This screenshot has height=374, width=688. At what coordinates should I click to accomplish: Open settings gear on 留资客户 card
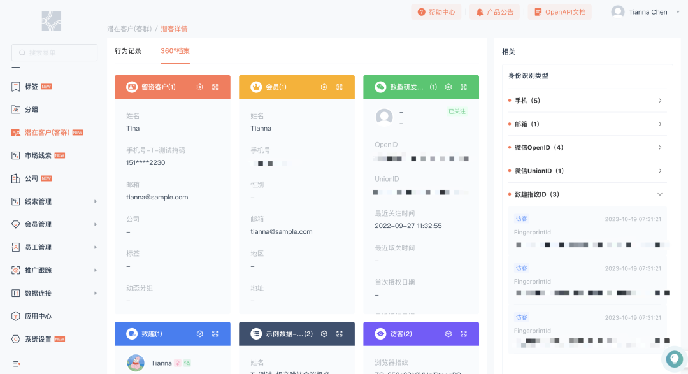pyautogui.click(x=199, y=87)
